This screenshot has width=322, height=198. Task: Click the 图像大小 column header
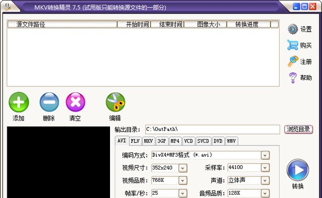point(206,25)
